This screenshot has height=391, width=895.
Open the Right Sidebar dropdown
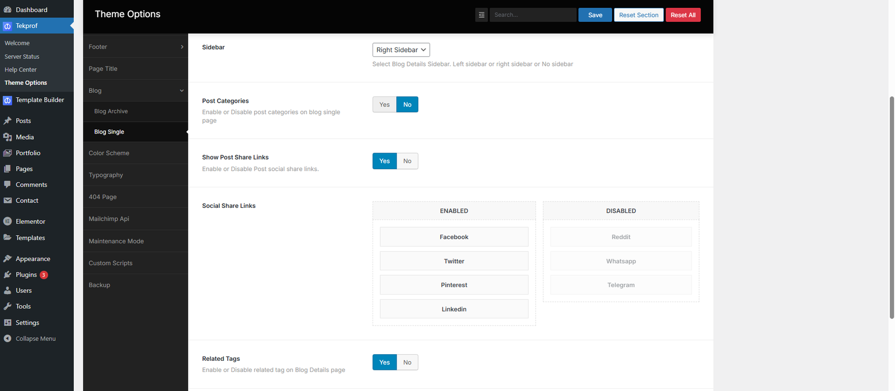point(401,50)
